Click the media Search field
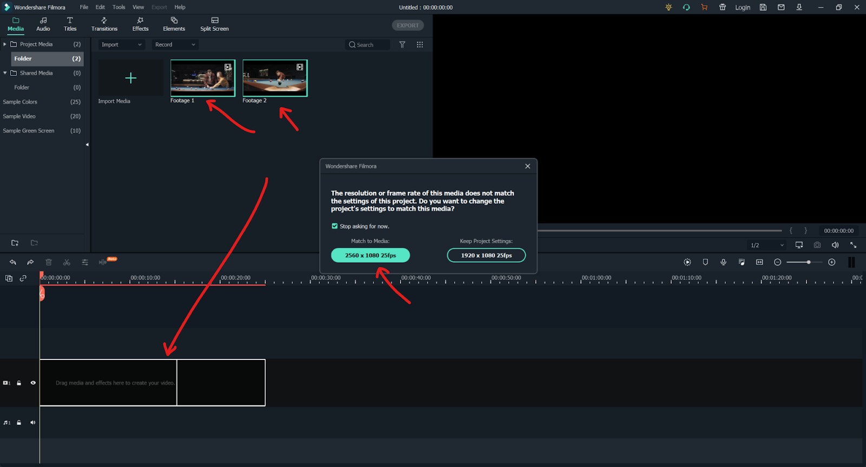This screenshot has height=467, width=866. (x=368, y=45)
